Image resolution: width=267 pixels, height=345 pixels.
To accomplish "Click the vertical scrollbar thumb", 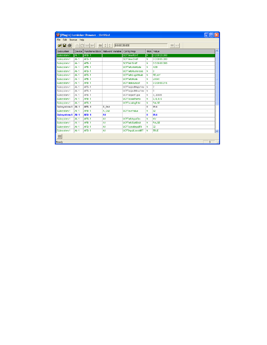I will [217, 79].
